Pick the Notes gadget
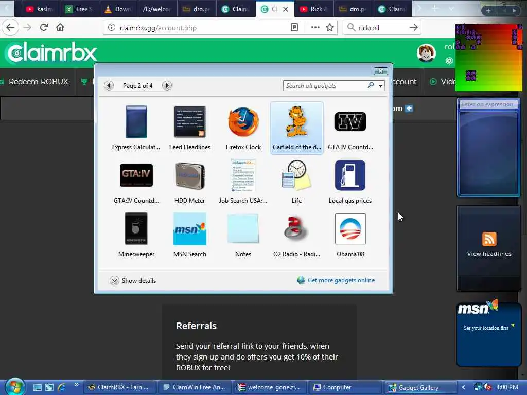The width and height of the screenshot is (527, 395). (243, 235)
